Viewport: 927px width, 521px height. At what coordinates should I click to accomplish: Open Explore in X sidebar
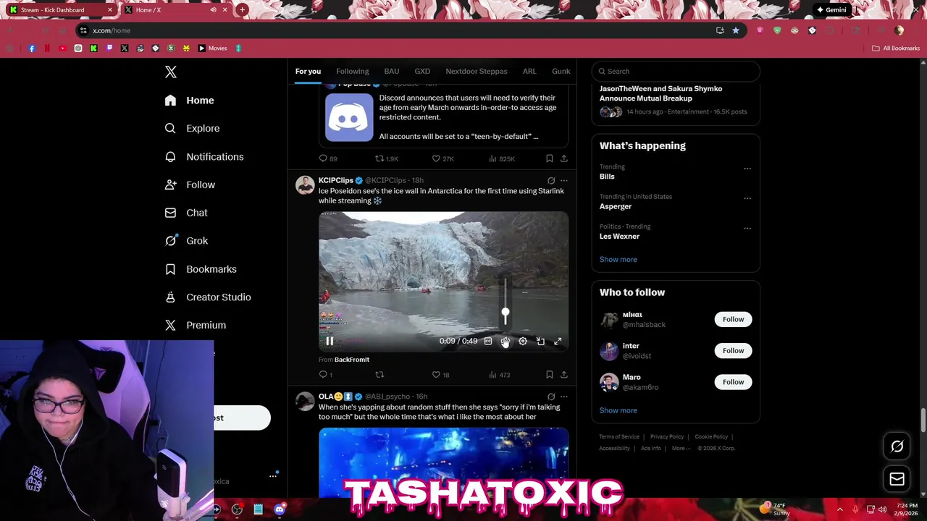[x=192, y=128]
